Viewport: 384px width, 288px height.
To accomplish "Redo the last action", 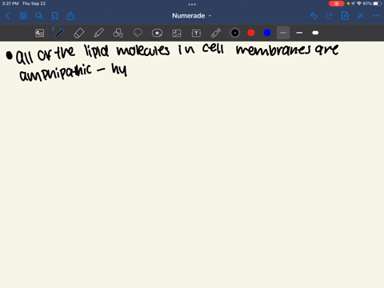I will pos(330,16).
